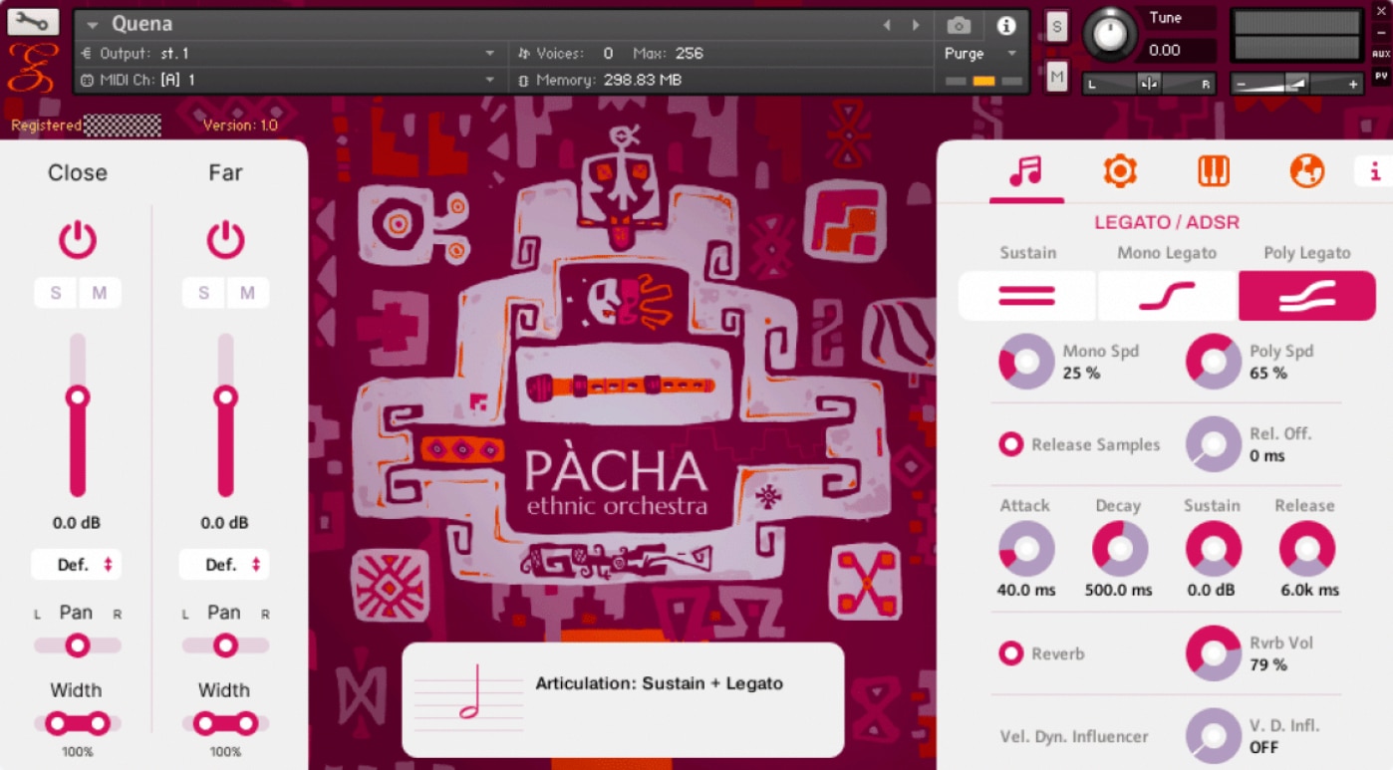Click the header info icon next to camera
The width and height of the screenshot is (1393, 770).
pyautogui.click(x=1004, y=27)
